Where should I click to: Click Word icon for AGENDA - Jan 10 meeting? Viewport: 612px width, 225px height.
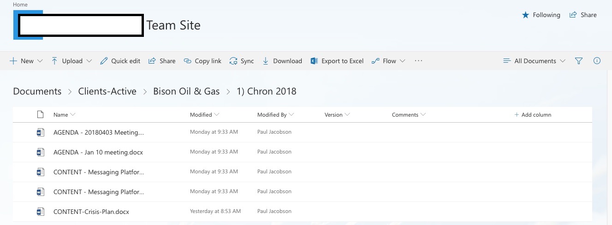[40, 152]
